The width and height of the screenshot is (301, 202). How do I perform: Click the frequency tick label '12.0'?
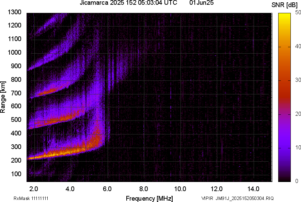(x=217, y=189)
